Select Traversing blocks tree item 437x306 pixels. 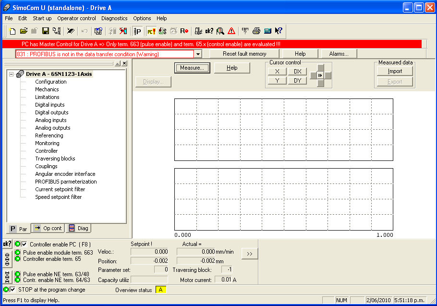(x=55, y=159)
